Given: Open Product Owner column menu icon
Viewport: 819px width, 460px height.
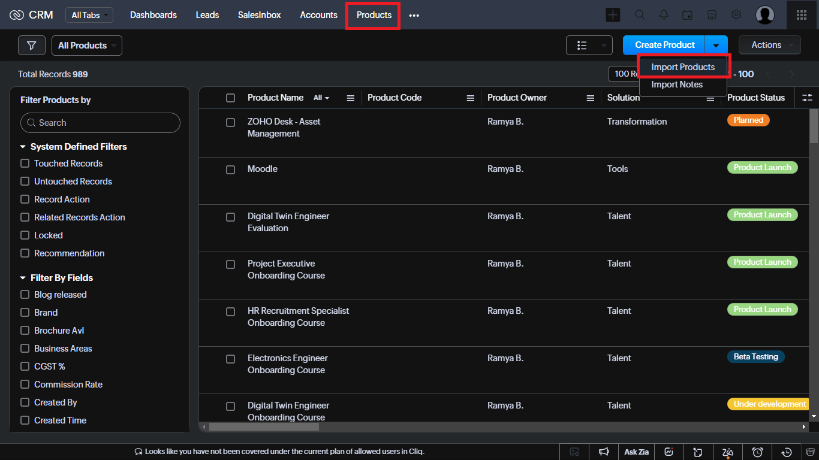Looking at the screenshot, I should (x=591, y=98).
